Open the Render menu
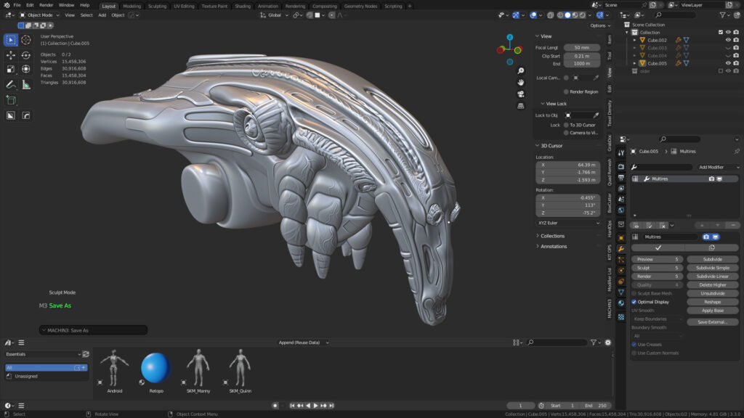This screenshot has height=418, width=744. [46, 5]
